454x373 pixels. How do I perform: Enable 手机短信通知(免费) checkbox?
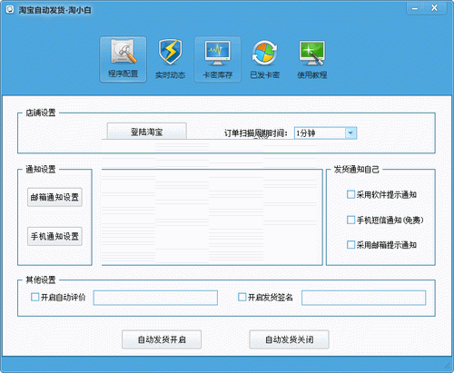350,220
